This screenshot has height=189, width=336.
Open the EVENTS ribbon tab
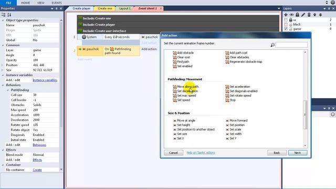[57, 3]
